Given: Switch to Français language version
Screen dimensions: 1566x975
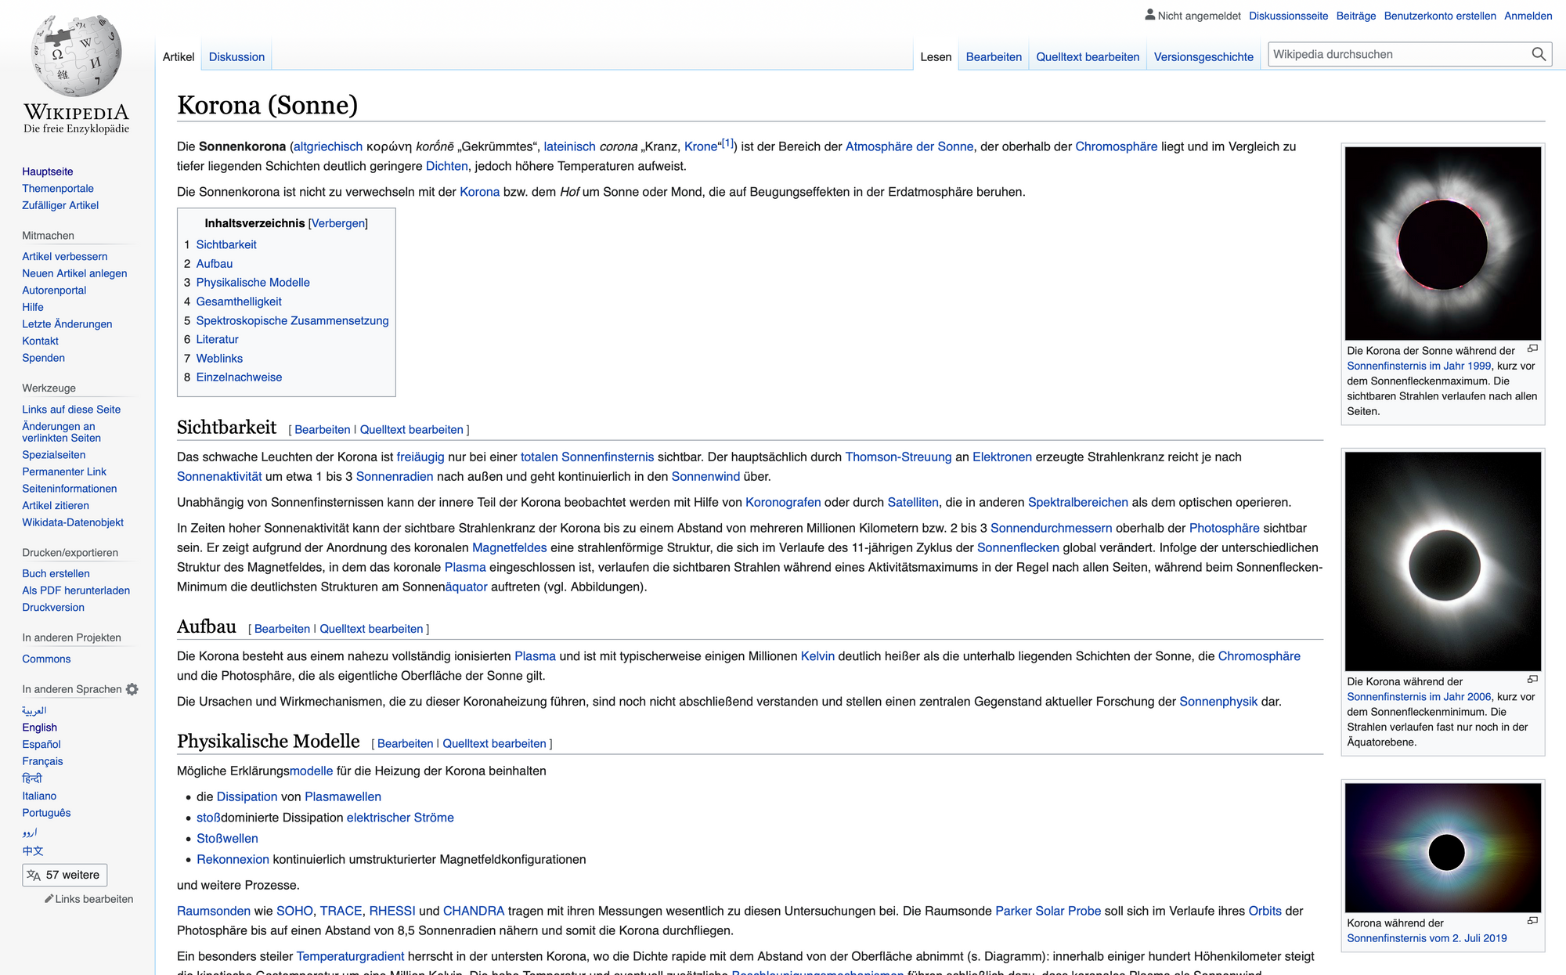Looking at the screenshot, I should coord(42,761).
